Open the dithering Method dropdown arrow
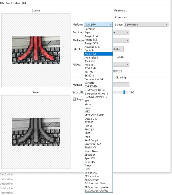Viewport: 172px width, 195px height. tap(127, 85)
